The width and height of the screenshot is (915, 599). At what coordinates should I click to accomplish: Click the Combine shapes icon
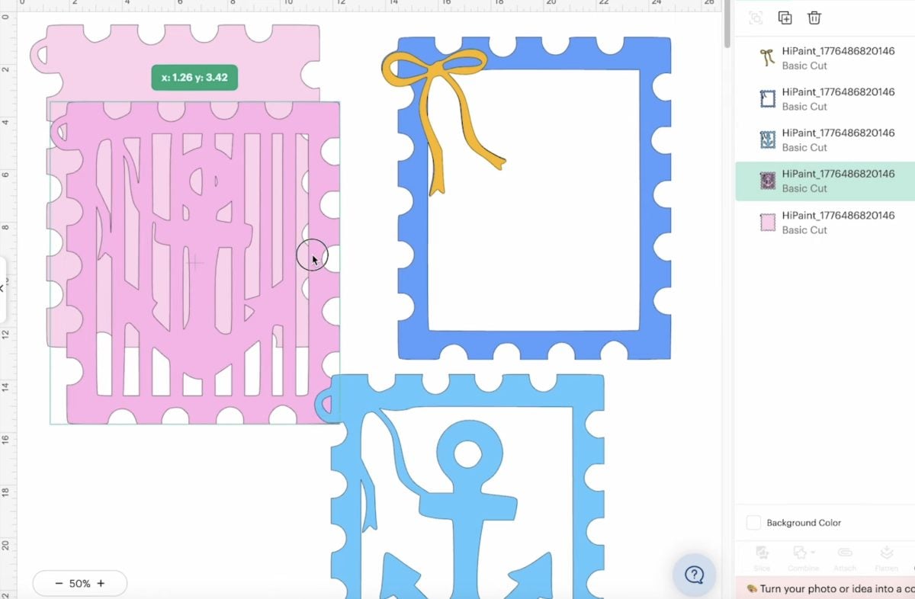click(799, 552)
